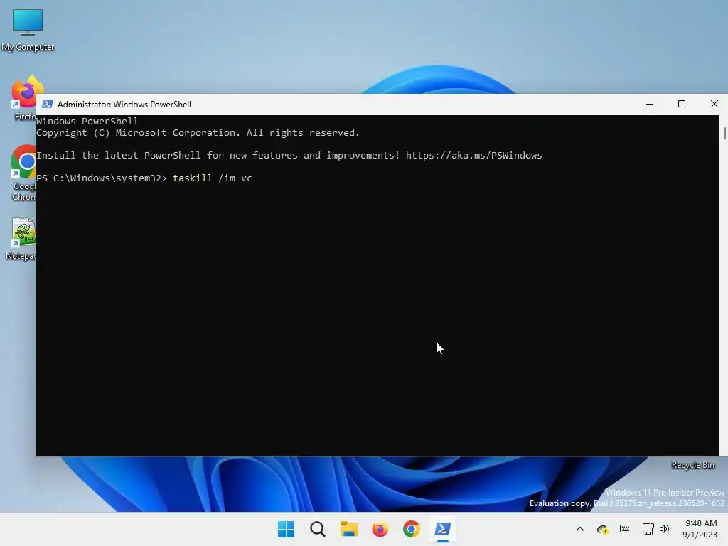The height and width of the screenshot is (546, 728).
Task: Click the Copyright Microsoft Corporation line
Action: click(198, 133)
